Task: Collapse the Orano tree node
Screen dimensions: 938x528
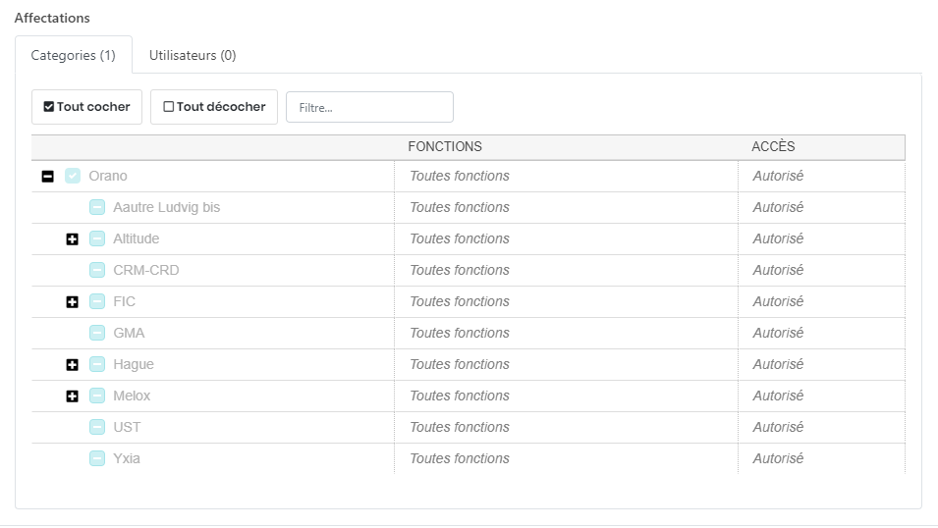Action: [x=47, y=177]
